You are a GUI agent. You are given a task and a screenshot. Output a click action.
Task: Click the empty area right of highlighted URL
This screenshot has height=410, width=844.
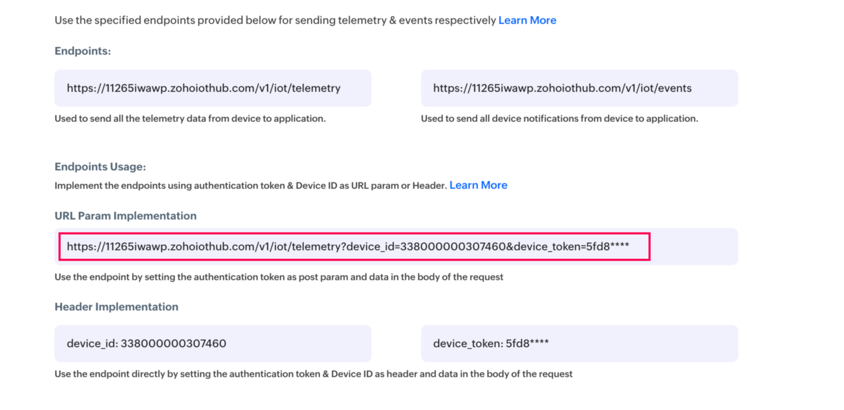[694, 247]
